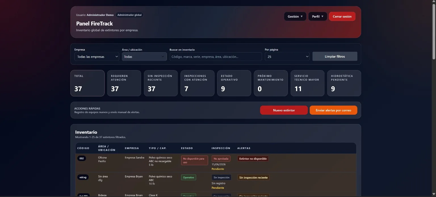Screen dimensions: 436x197
Task: Focus the Buscar en inventario search field
Action: [x=216, y=56]
